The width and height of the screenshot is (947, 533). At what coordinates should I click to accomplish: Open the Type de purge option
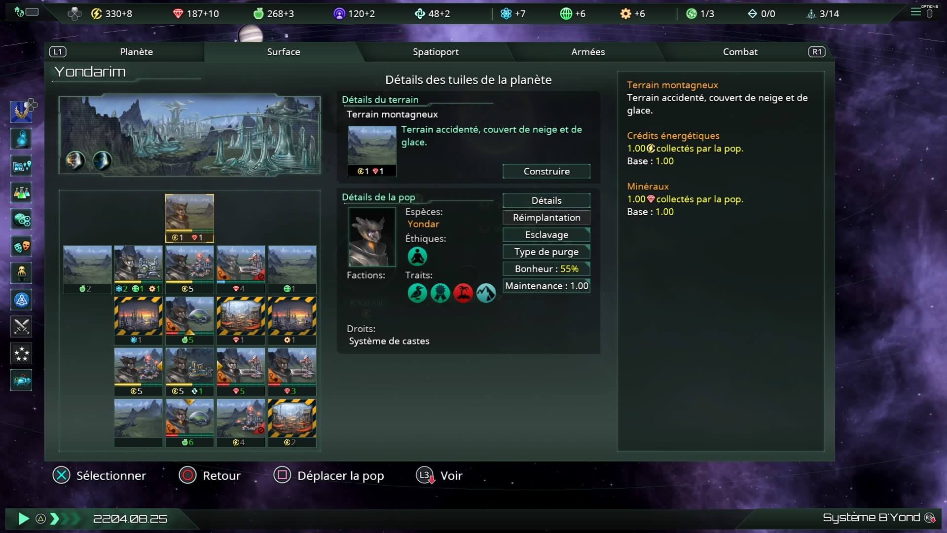(x=546, y=252)
